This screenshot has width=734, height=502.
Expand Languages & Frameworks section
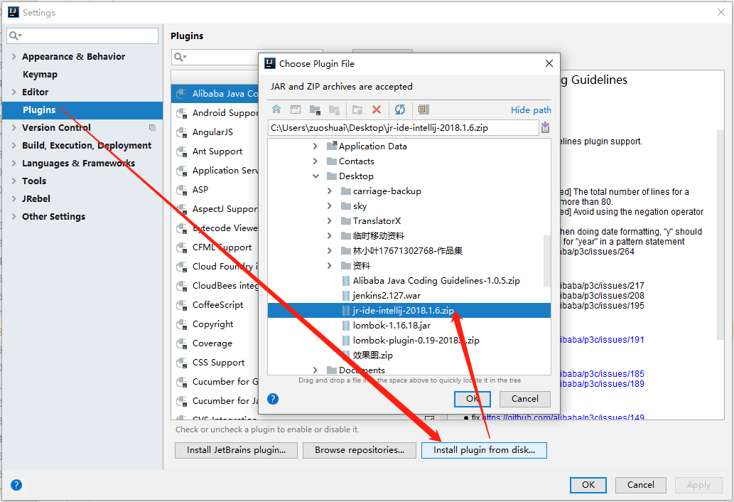point(14,163)
